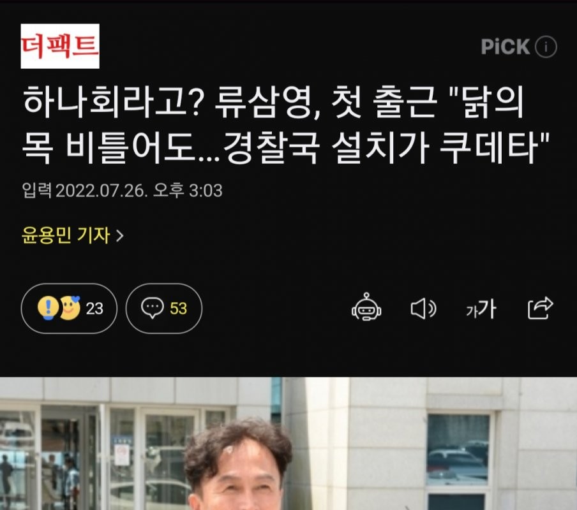Viewport: 577px width, 510px height.
Task: Tap the 입력 2022.07.26 timestamp
Action: 122,191
